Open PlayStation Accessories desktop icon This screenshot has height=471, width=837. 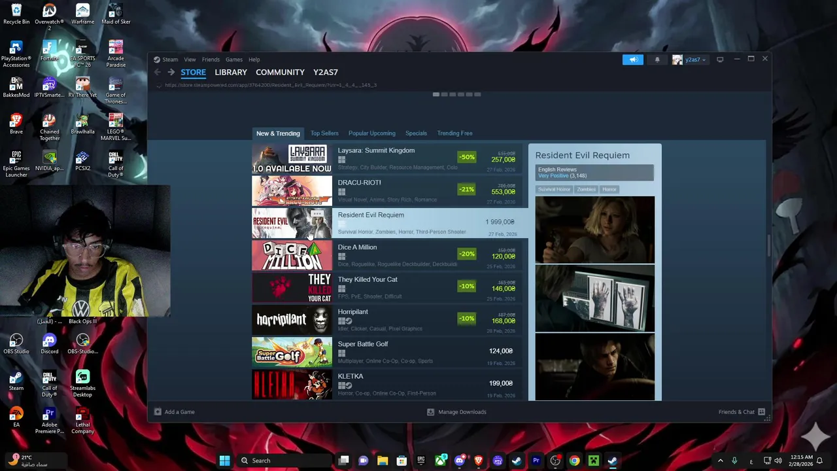(x=16, y=54)
